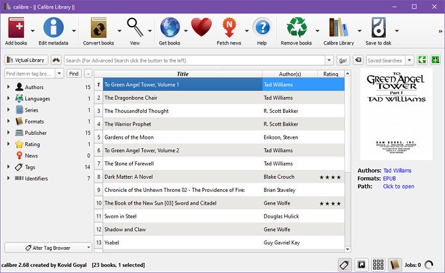Click the Tags icon in tag browser
Viewport: 445px width, 273px height.
pyautogui.click(x=19, y=167)
